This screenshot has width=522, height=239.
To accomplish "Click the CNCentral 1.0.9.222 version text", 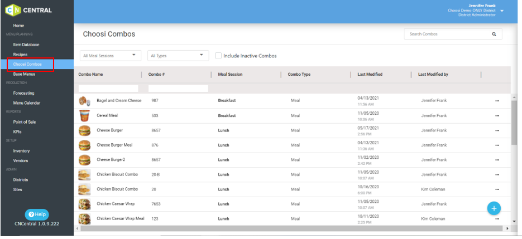I will coord(37,224).
